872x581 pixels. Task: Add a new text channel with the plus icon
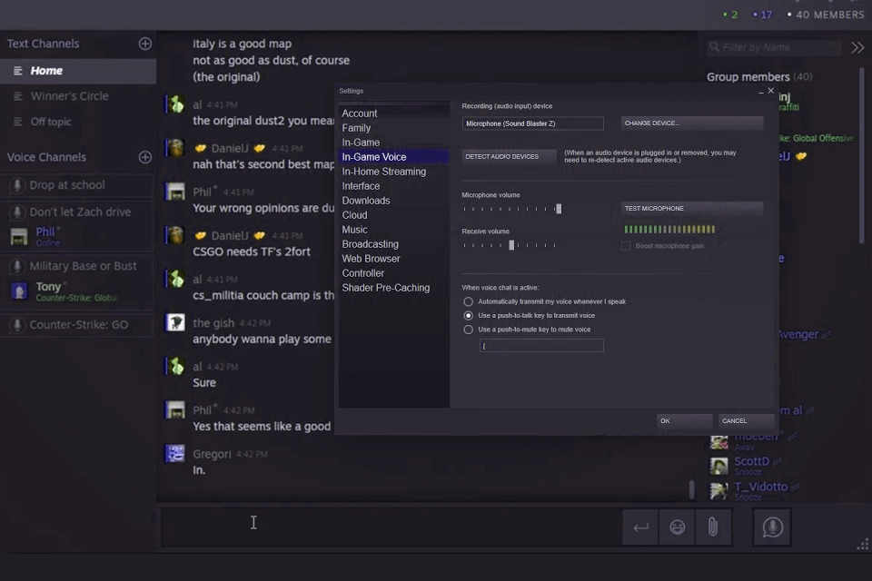coord(144,44)
